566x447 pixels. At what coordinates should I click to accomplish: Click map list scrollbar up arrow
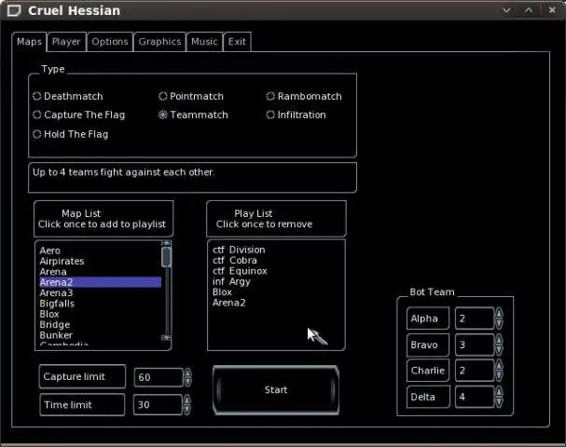(x=166, y=243)
